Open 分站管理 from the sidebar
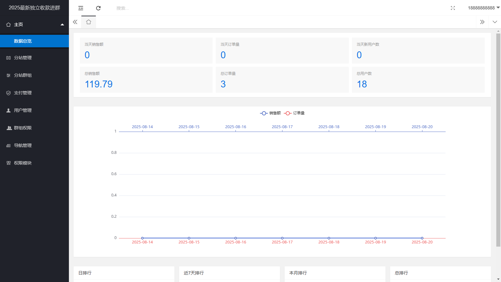The height and width of the screenshot is (282, 501). click(23, 58)
